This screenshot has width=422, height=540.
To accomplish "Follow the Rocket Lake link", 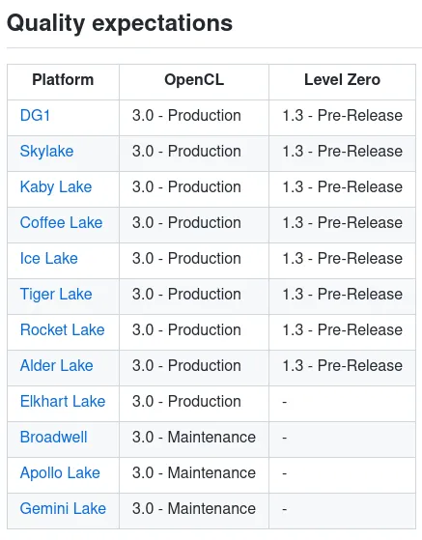I will pyautogui.click(x=62, y=330).
